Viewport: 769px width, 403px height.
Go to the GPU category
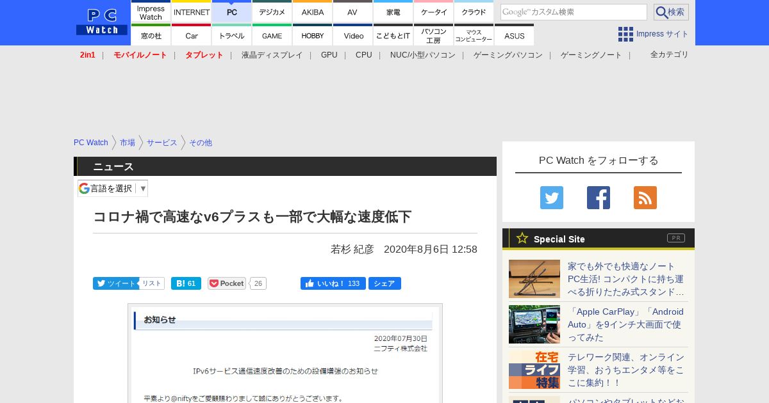pyautogui.click(x=329, y=55)
